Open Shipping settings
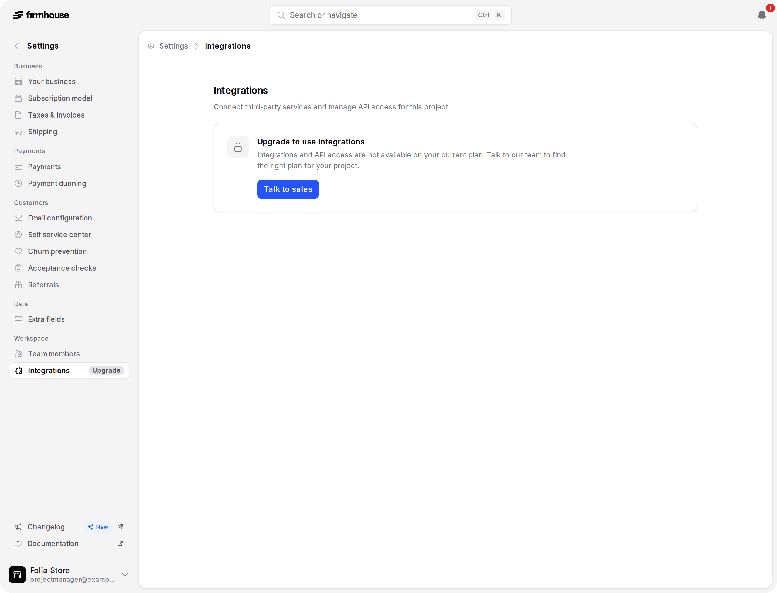This screenshot has height=593, width=777. coord(69,132)
